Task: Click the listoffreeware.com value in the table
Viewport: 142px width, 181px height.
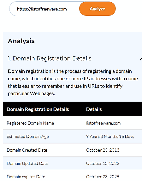Action: pyautogui.click(x=103, y=123)
